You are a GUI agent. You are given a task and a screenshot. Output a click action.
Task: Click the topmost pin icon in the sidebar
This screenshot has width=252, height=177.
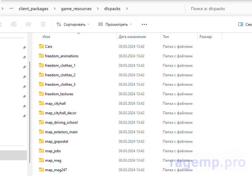tap(24, 48)
